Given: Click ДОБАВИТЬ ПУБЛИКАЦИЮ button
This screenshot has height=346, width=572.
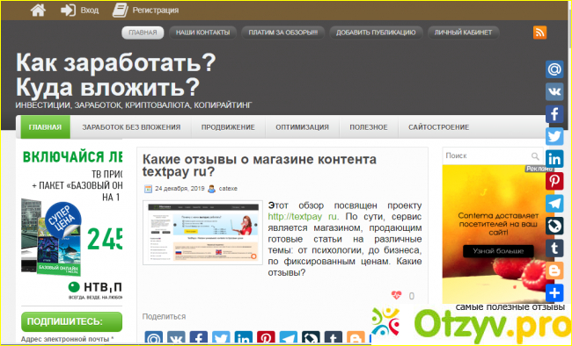Looking at the screenshot, I should [x=376, y=32].
